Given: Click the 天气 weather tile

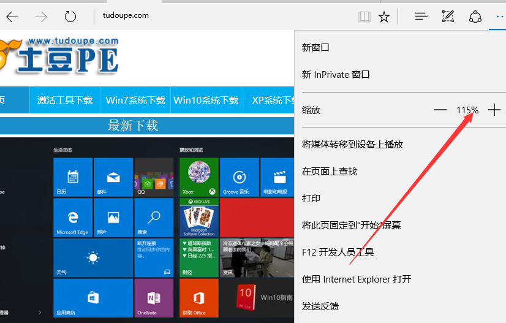Looking at the screenshot, I should (x=93, y=258).
